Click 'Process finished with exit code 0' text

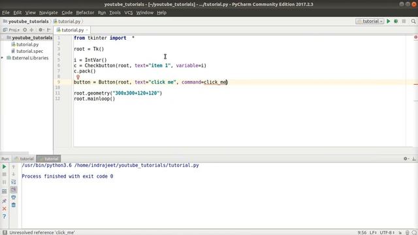point(67,176)
